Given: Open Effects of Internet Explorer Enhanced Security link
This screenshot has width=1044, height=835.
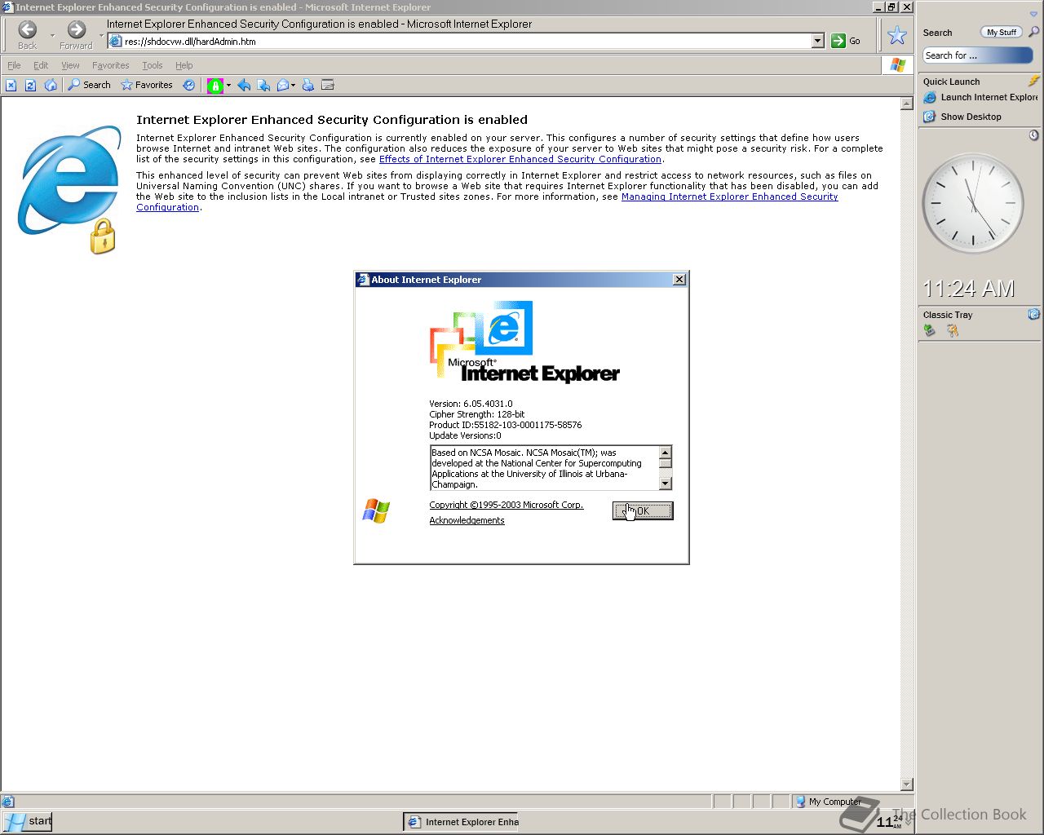Looking at the screenshot, I should click(x=520, y=159).
